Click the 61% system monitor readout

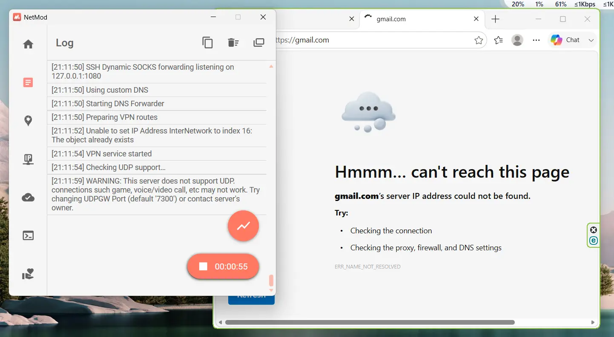[561, 4]
